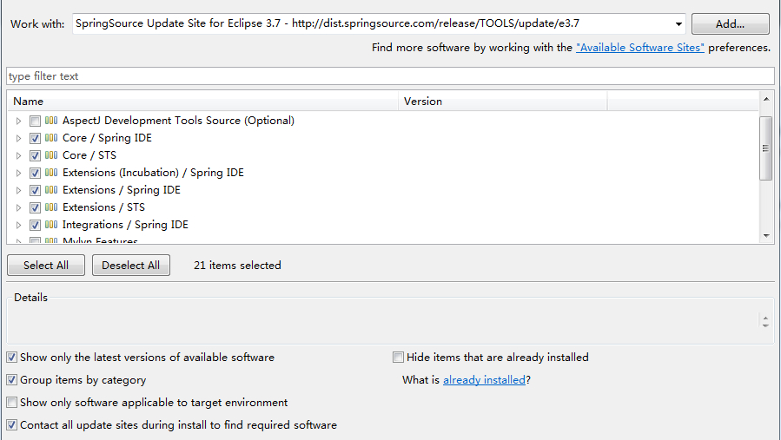Screen dimensions: 781x440
Task: Click the Select All button
Action: pos(46,266)
